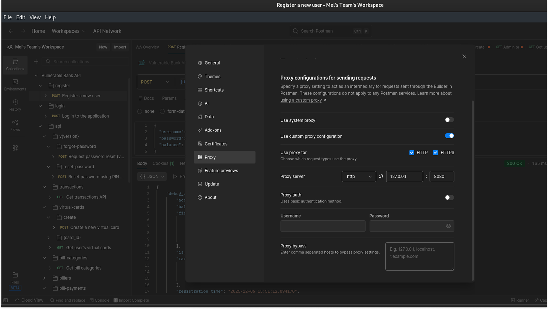This screenshot has width=548, height=309.
Task: Click the proxy Username input field
Action: (x=323, y=226)
